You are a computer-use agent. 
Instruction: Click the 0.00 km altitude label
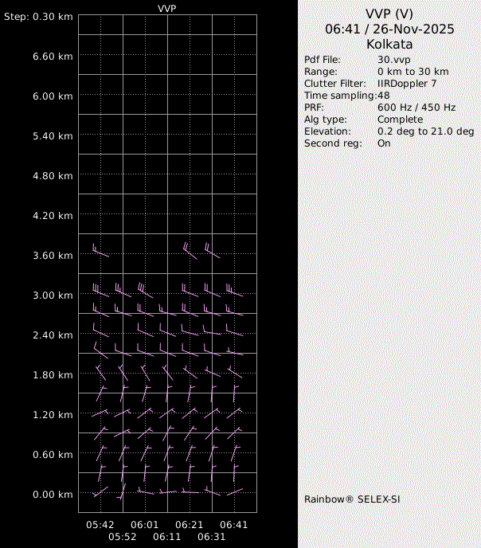click(55, 495)
